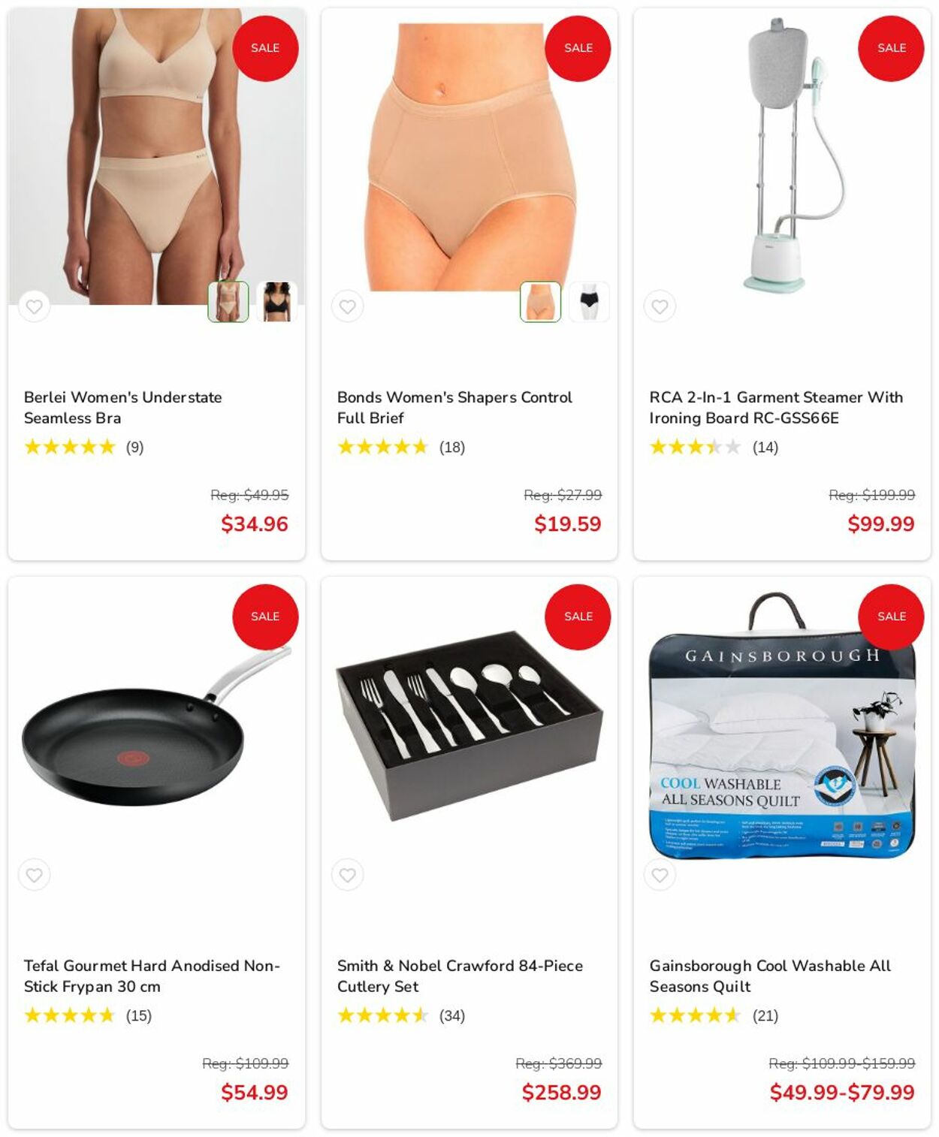Choose nude swatch for Bonds brief
Screen dimensions: 939x1137
pyautogui.click(x=541, y=301)
